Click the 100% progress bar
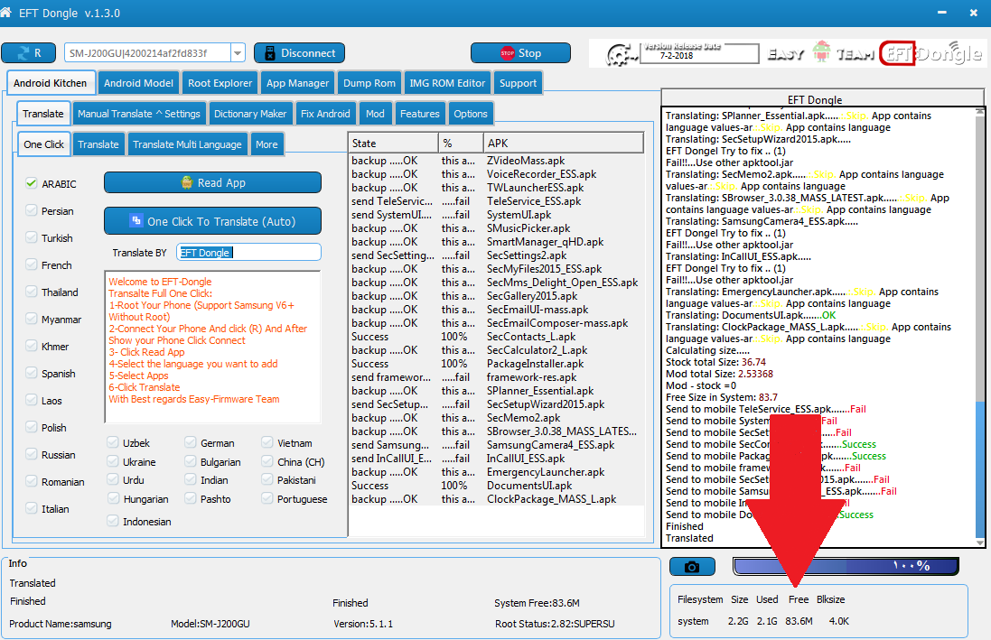991x640 pixels. click(846, 566)
